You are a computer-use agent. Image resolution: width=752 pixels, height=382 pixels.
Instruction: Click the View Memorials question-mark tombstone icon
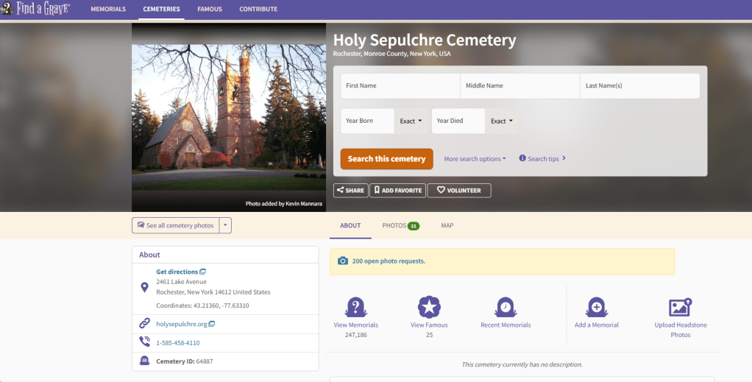coord(355,306)
